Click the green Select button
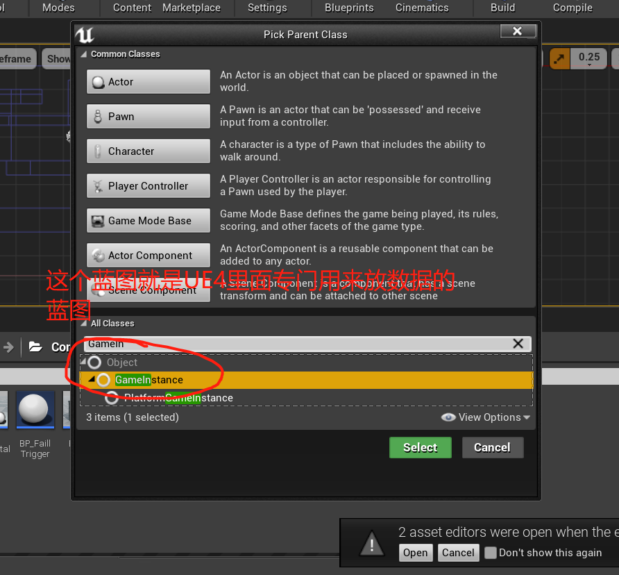 (420, 447)
